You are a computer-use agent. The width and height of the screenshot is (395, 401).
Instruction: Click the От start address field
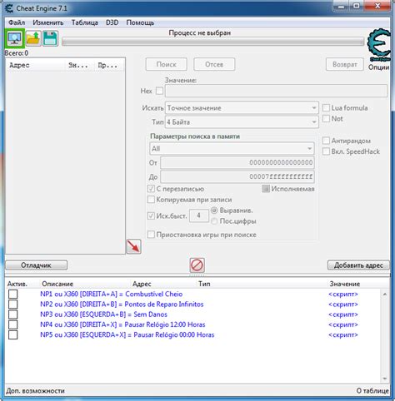tap(237, 162)
